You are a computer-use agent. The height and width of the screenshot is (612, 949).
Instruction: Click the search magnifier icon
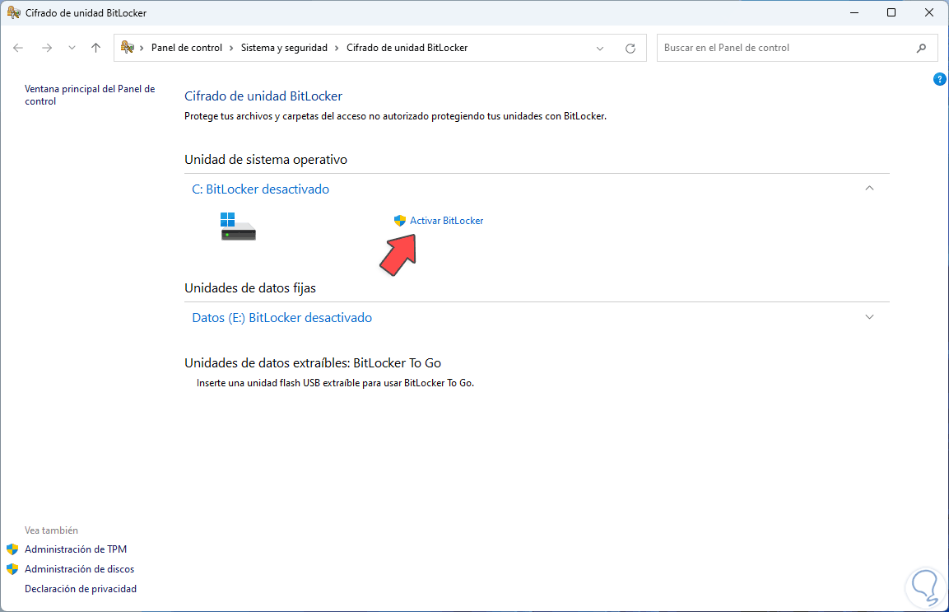921,48
